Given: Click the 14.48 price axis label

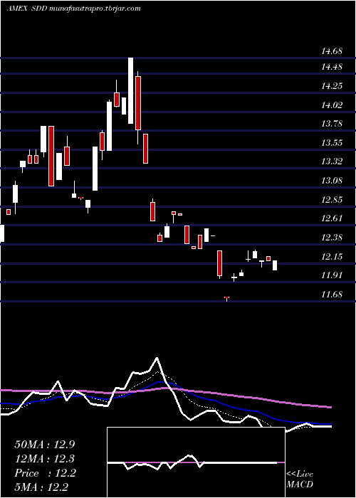Looking at the screenshot, I should pyautogui.click(x=332, y=67).
